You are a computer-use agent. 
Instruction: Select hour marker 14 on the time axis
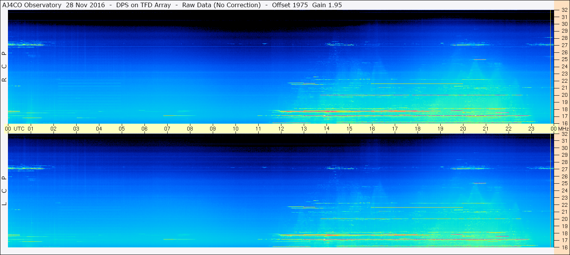[327, 129]
